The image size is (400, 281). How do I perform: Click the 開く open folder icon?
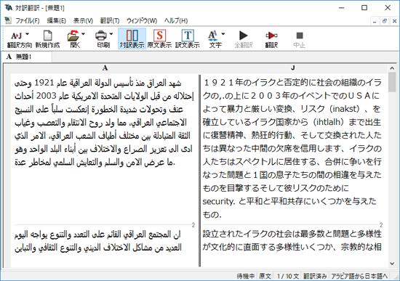73,36
